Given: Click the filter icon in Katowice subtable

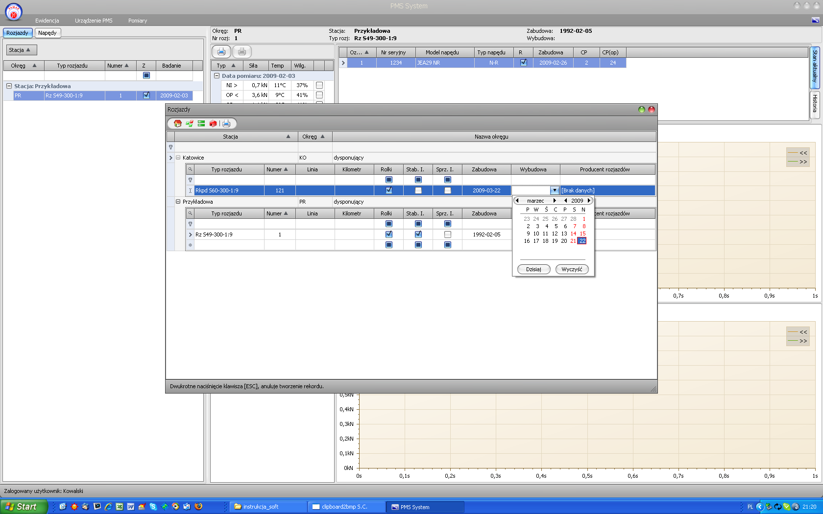Looking at the screenshot, I should [190, 180].
